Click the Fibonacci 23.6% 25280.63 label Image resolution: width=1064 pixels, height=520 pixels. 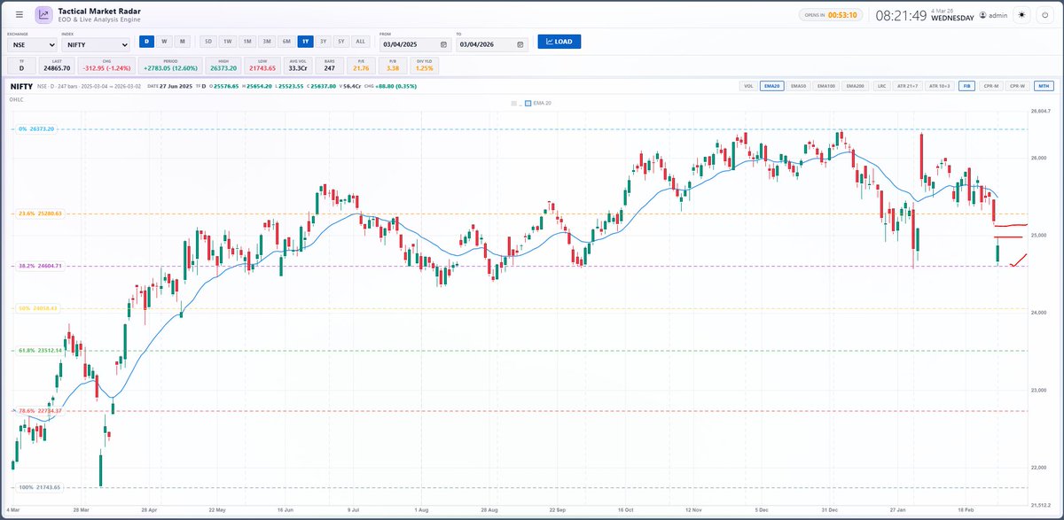(39, 213)
